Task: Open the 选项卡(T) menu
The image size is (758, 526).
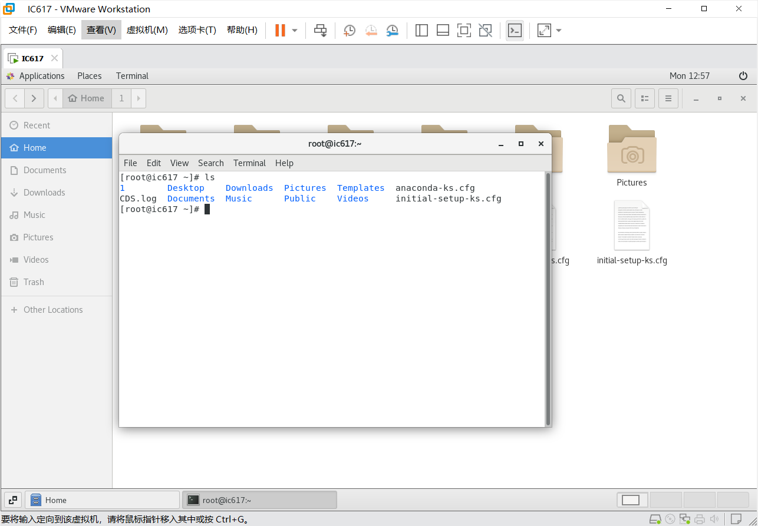Action: [197, 30]
